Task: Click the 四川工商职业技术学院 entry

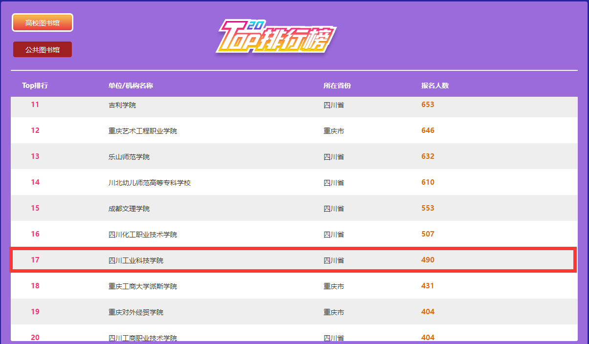Action: (x=142, y=337)
